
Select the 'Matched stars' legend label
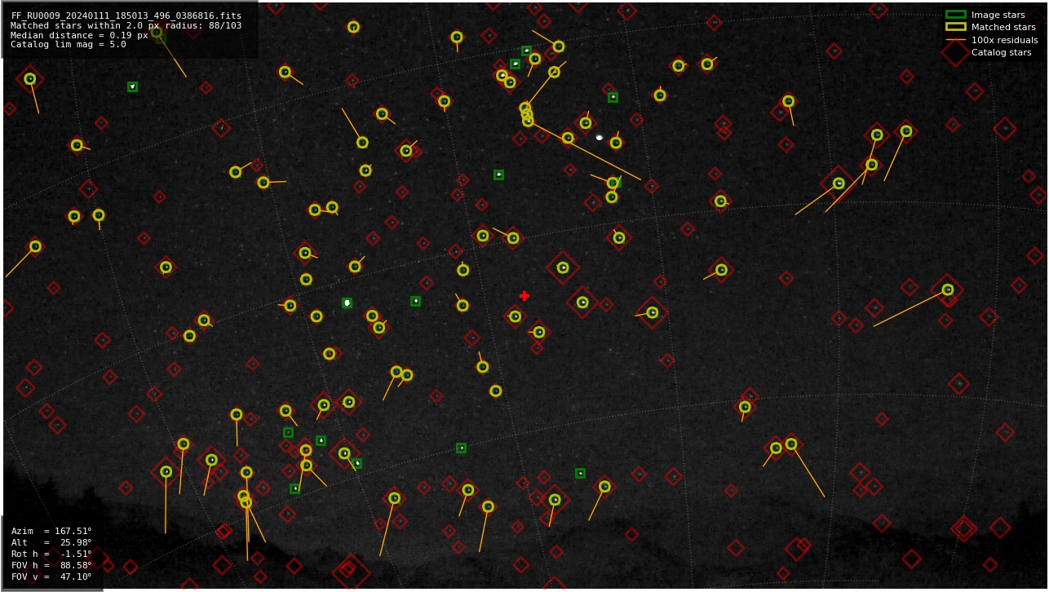pos(1003,27)
